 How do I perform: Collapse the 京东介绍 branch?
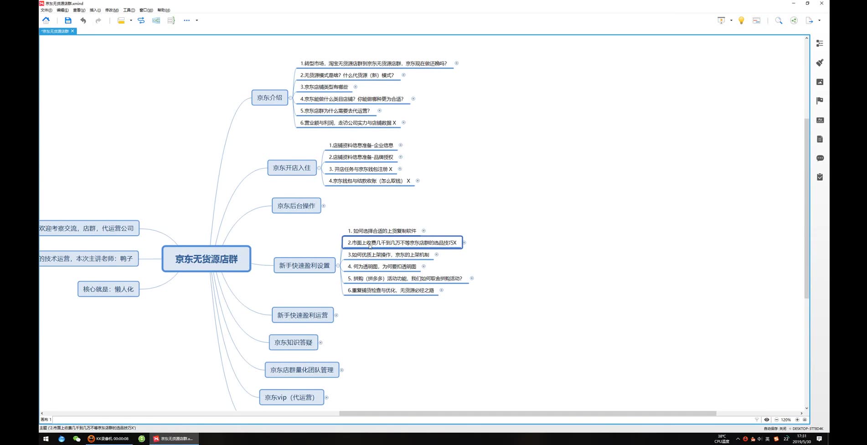click(x=290, y=98)
